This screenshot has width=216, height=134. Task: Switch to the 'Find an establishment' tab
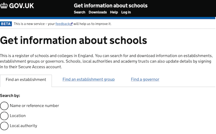tap(26, 80)
